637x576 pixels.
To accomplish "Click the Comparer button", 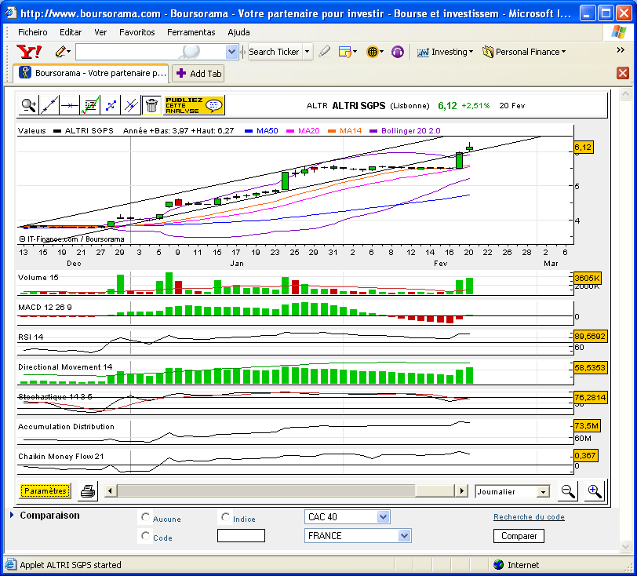I will click(x=519, y=536).
